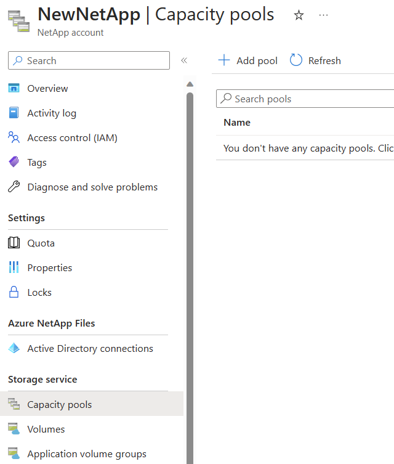Click the sidebar scroll up arrow
The image size is (394, 464).
pyautogui.click(x=190, y=84)
